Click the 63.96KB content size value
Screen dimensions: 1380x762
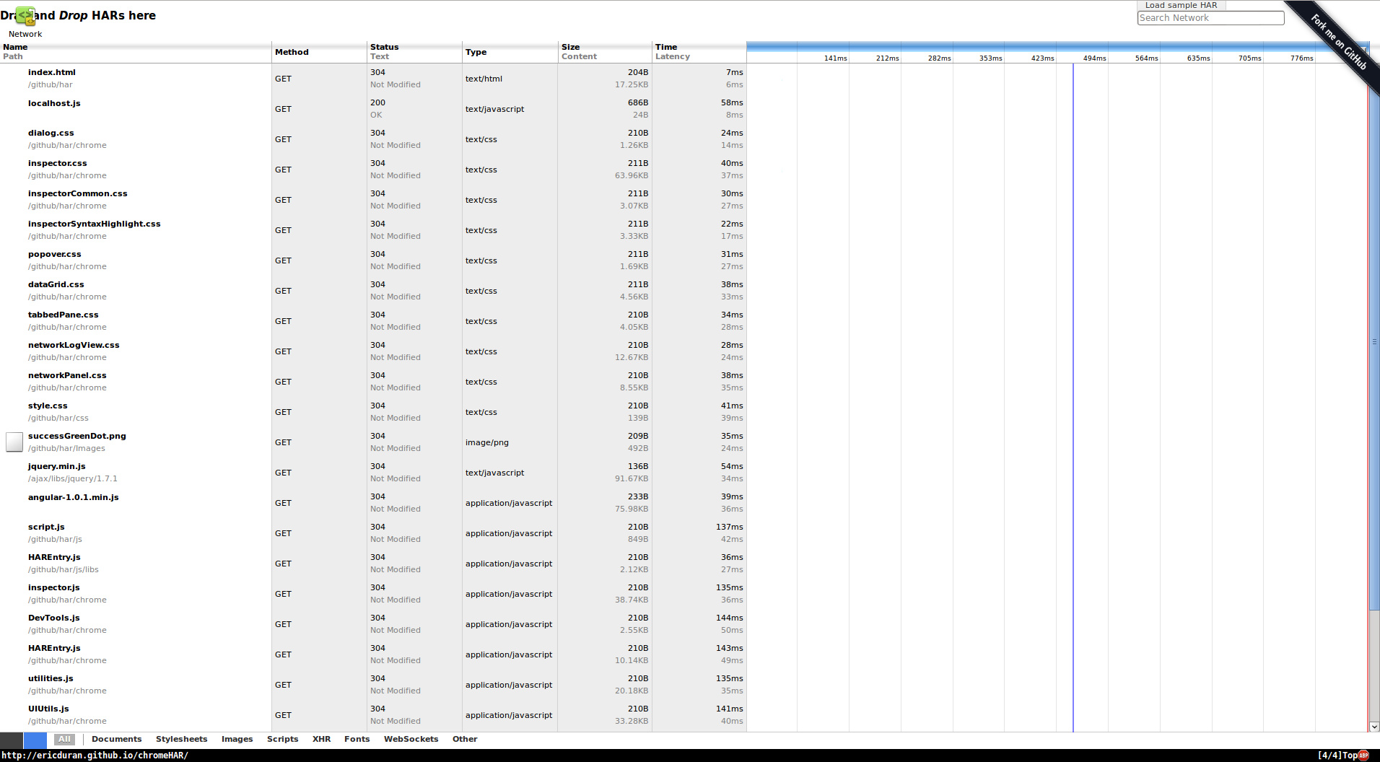632,175
